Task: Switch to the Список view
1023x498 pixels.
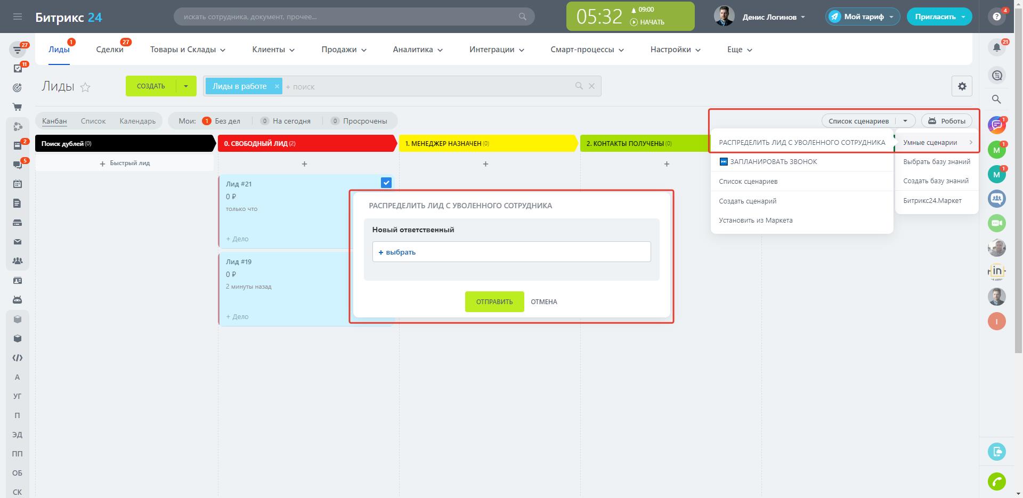Action: tap(93, 121)
